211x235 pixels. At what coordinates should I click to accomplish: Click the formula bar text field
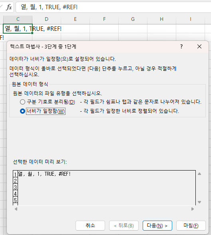pyautogui.click(x=113, y=7)
